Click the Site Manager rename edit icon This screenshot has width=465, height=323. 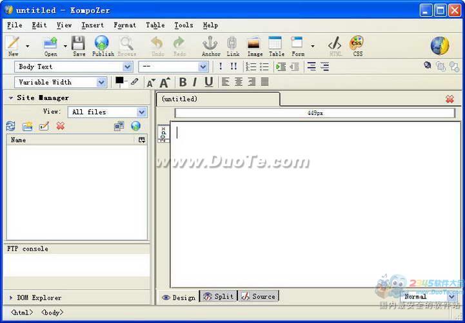click(44, 126)
